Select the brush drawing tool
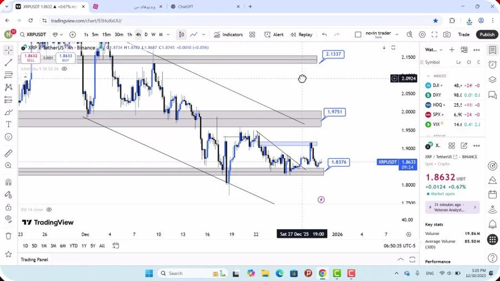The height and width of the screenshot is (281, 500). pos(8,112)
